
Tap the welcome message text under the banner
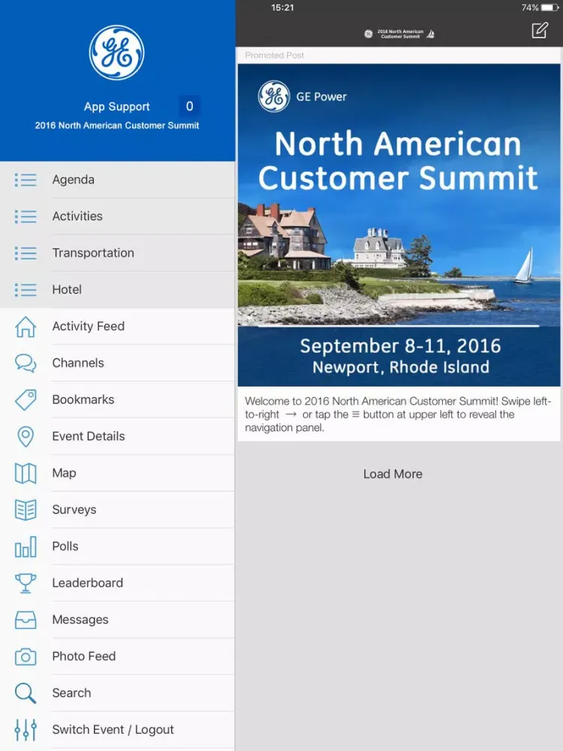(399, 415)
